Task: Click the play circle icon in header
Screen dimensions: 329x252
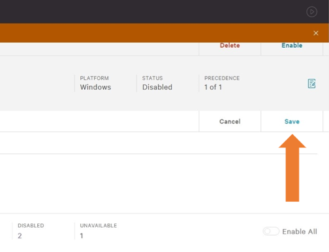Action: (311, 12)
